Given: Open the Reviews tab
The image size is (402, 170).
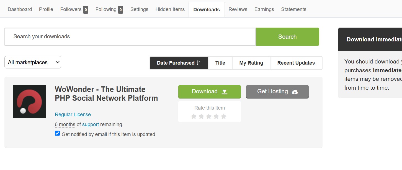Looking at the screenshot, I should (238, 9).
